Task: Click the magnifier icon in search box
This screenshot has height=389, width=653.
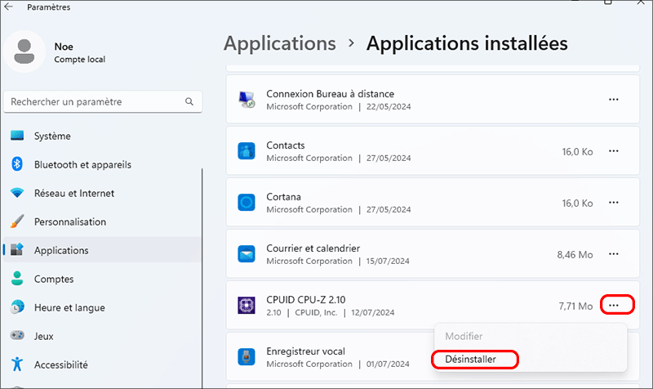Action: coord(189,101)
